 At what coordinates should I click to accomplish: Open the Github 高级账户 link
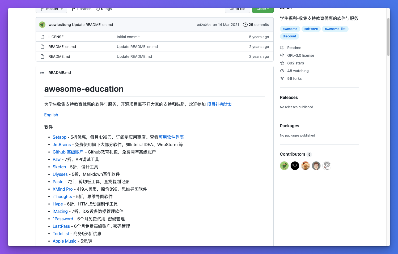tap(68, 152)
